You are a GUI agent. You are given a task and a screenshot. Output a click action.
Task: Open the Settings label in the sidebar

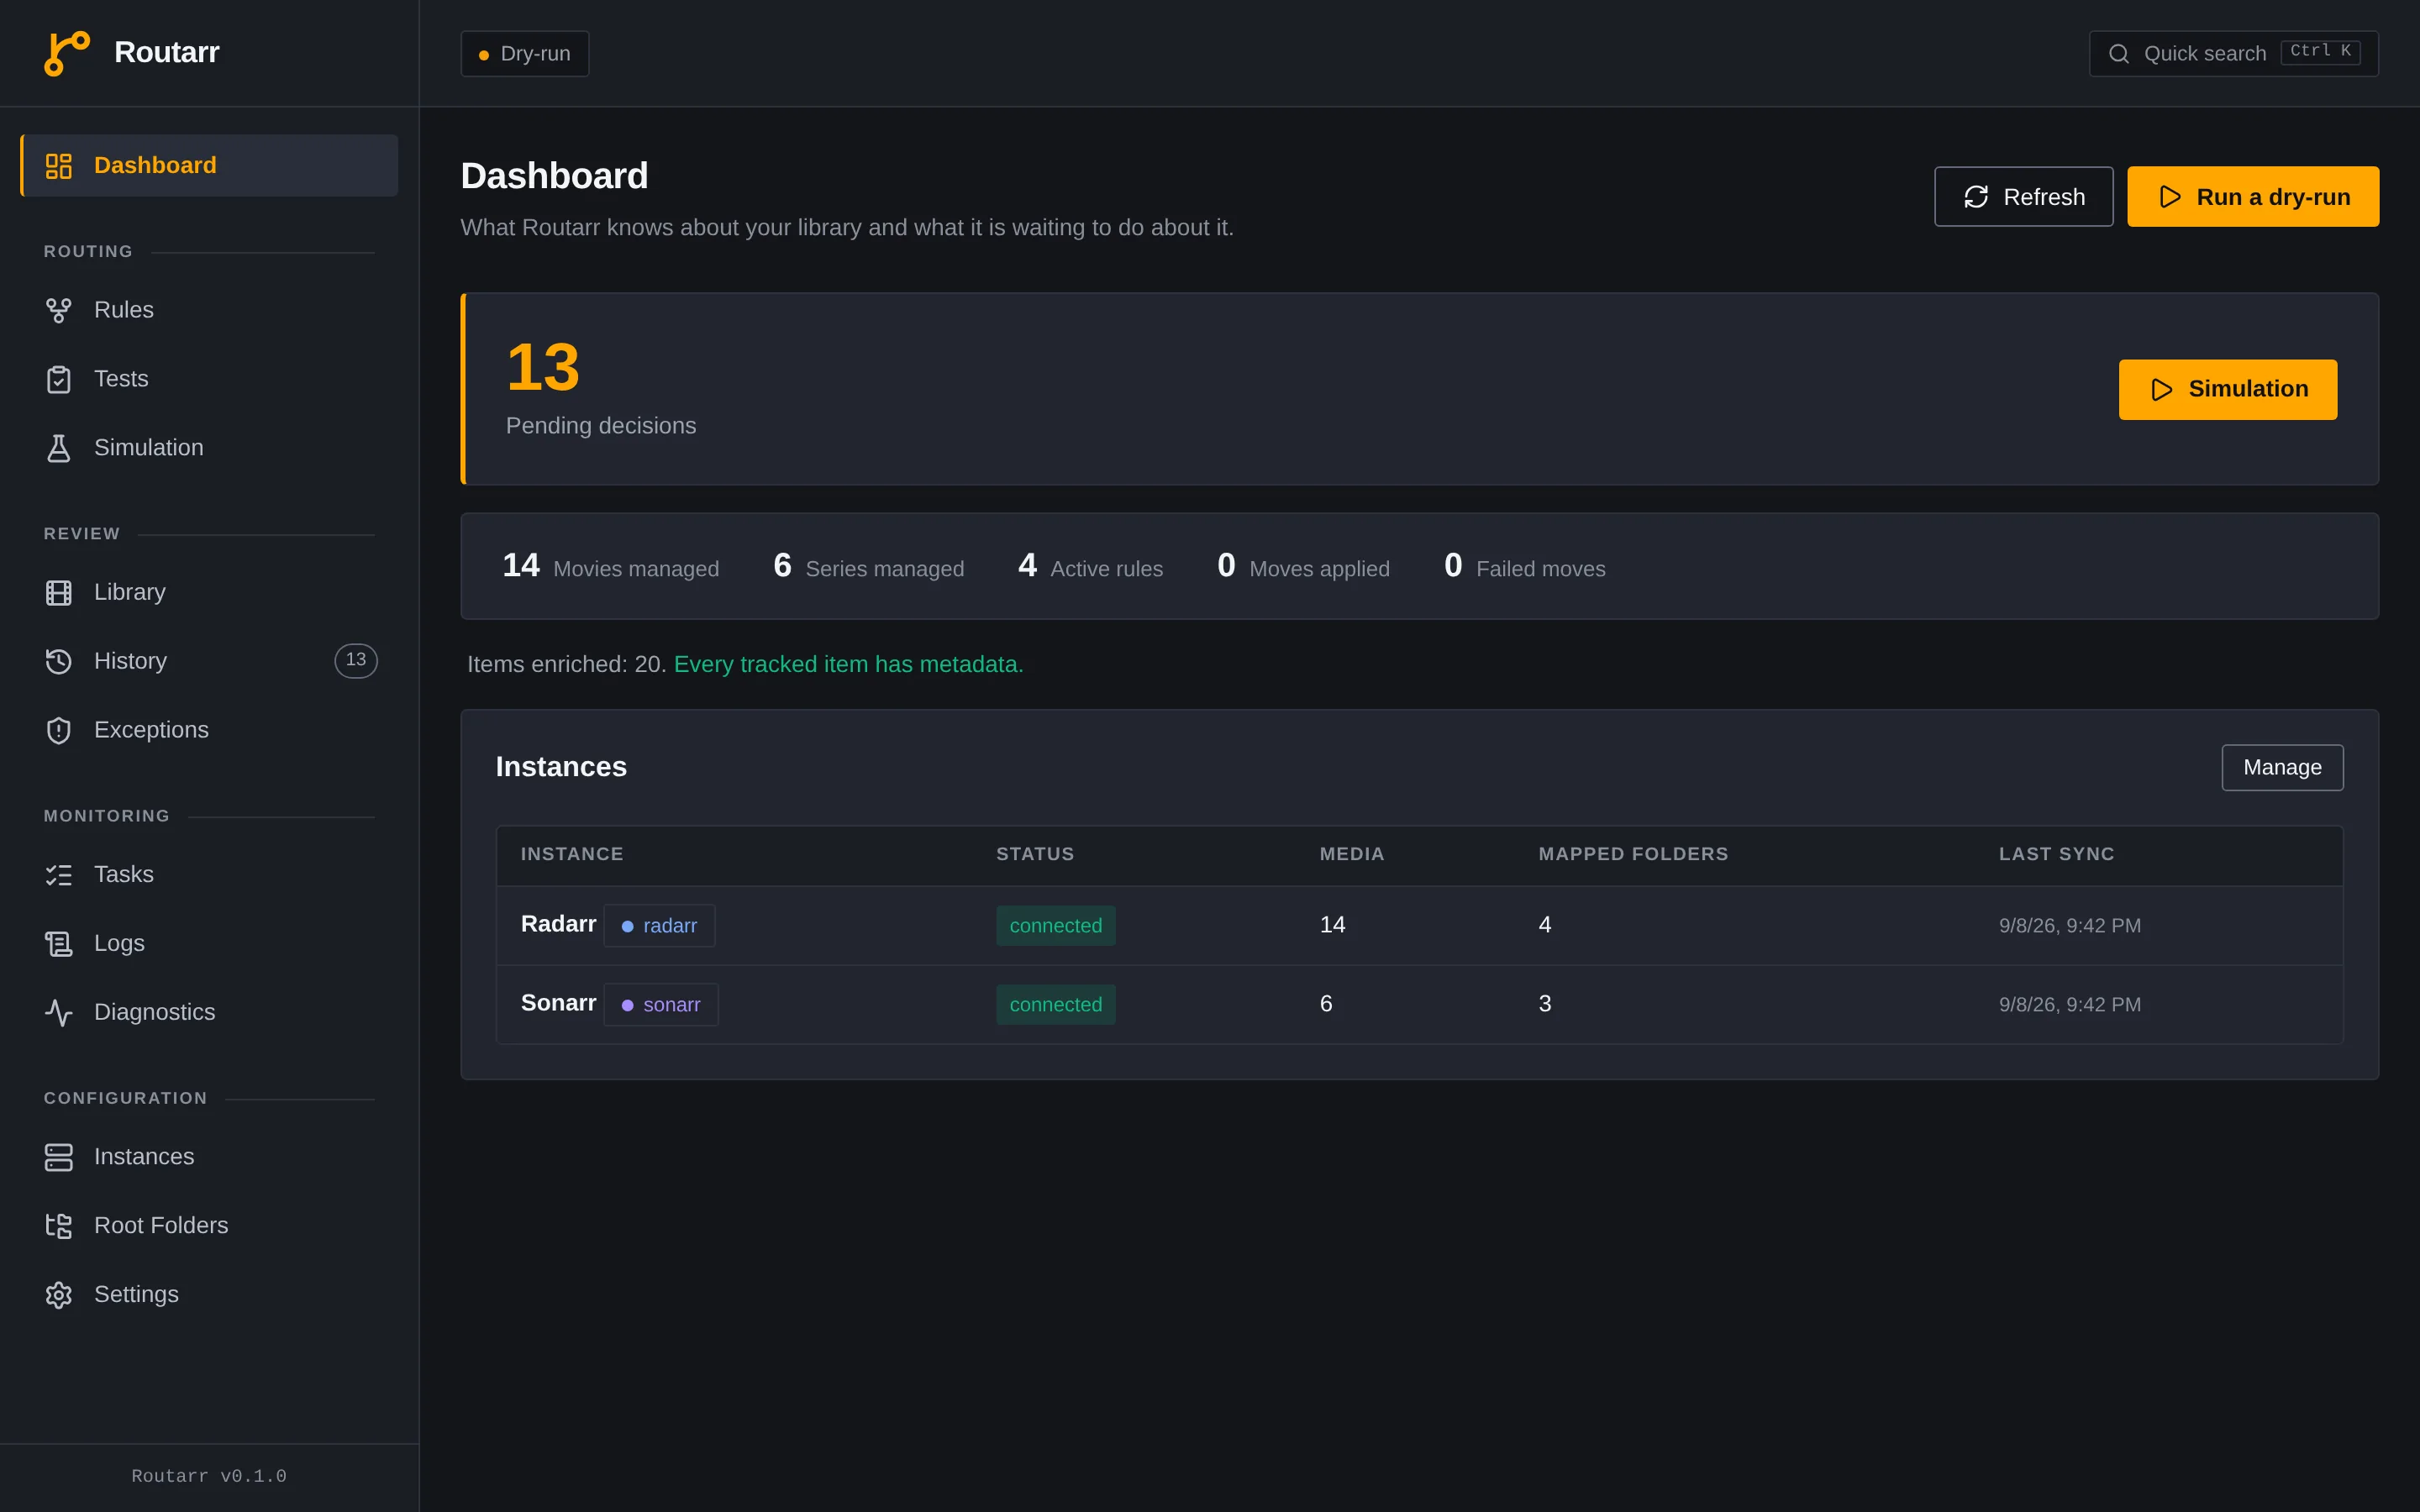point(136,1294)
